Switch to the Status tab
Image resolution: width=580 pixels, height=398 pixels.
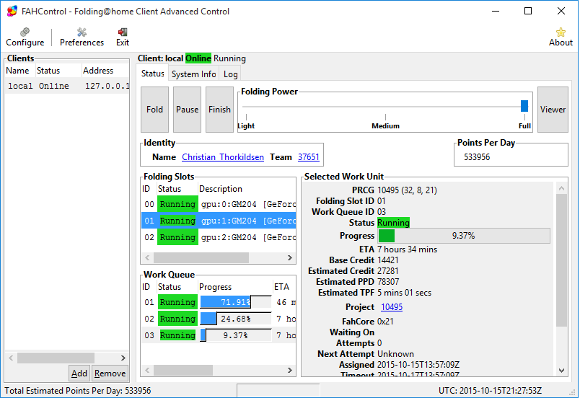point(152,74)
